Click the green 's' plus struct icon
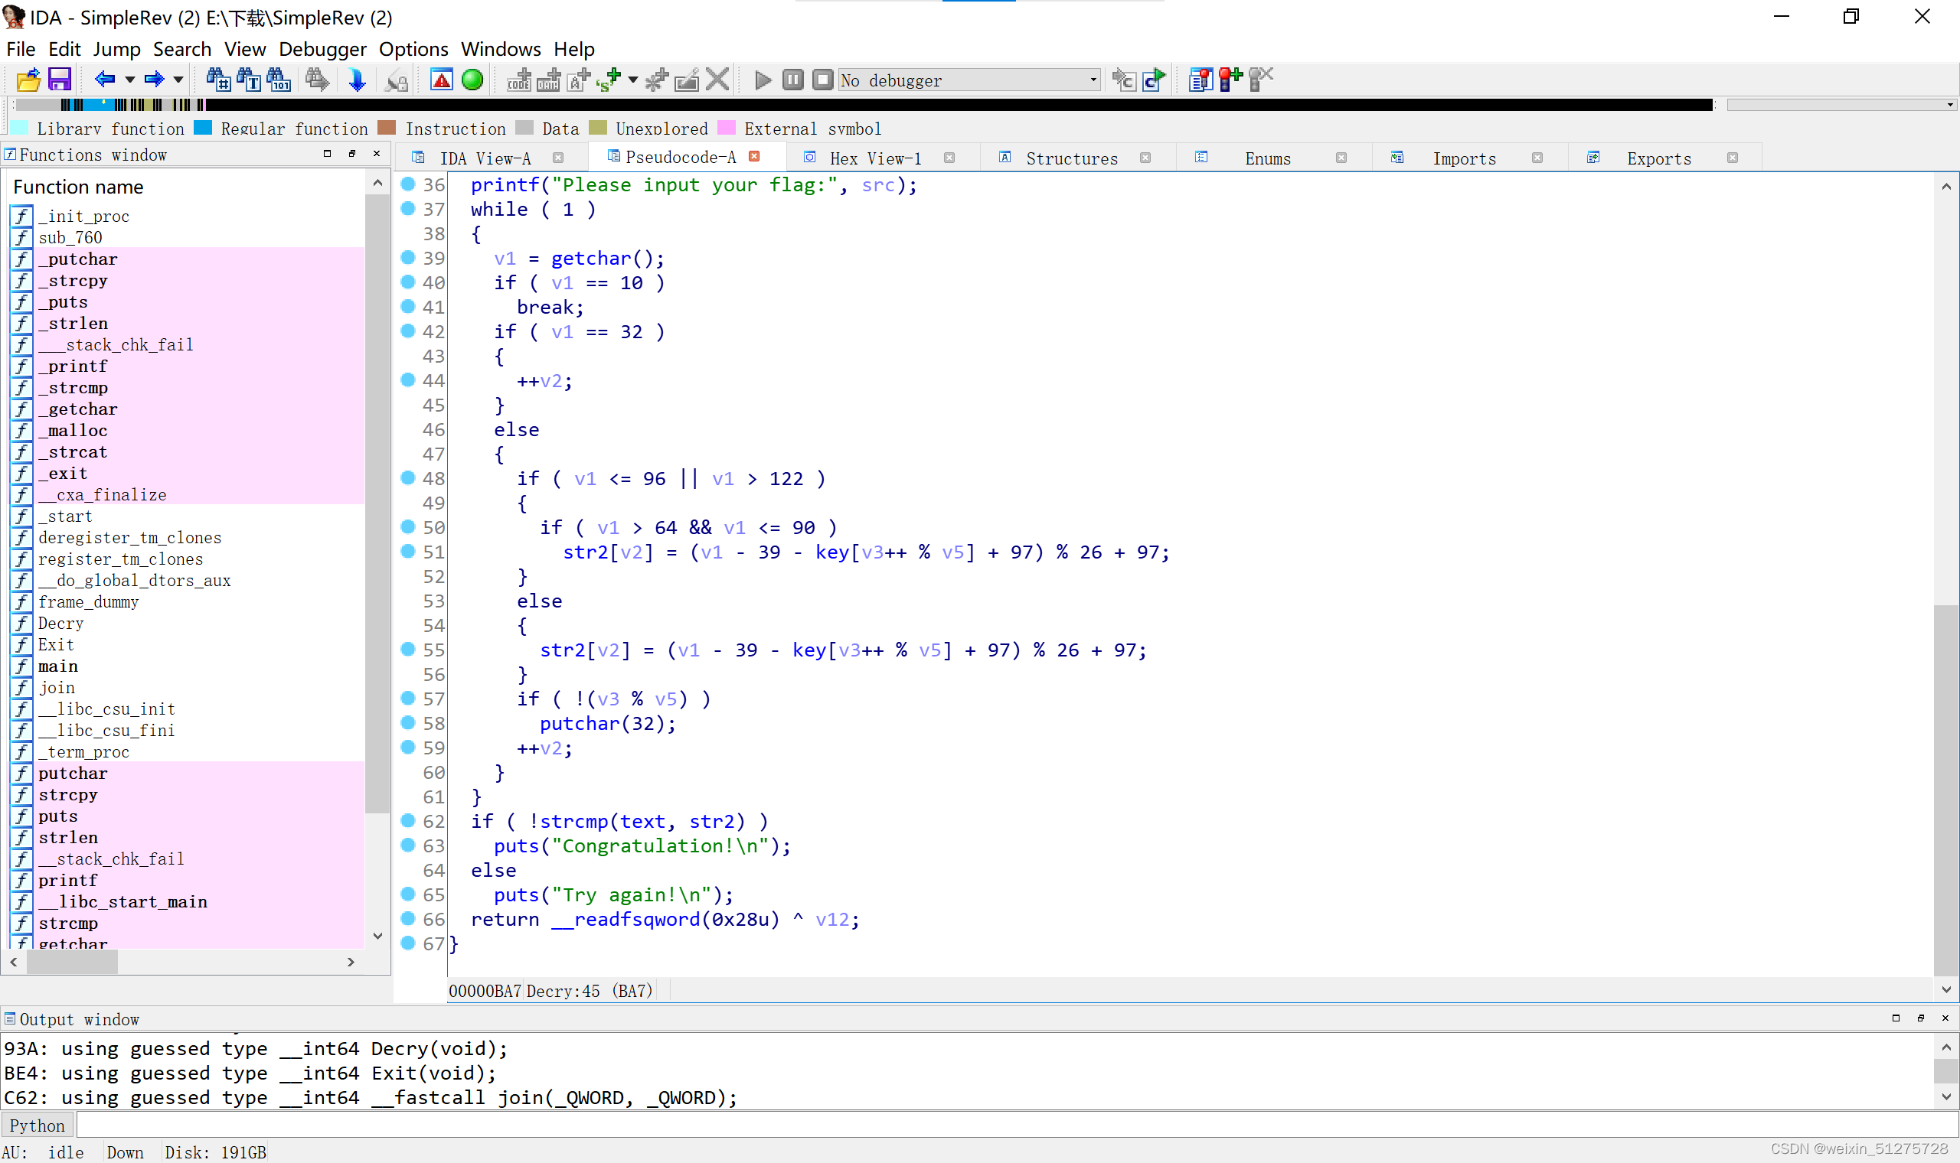 (x=609, y=80)
